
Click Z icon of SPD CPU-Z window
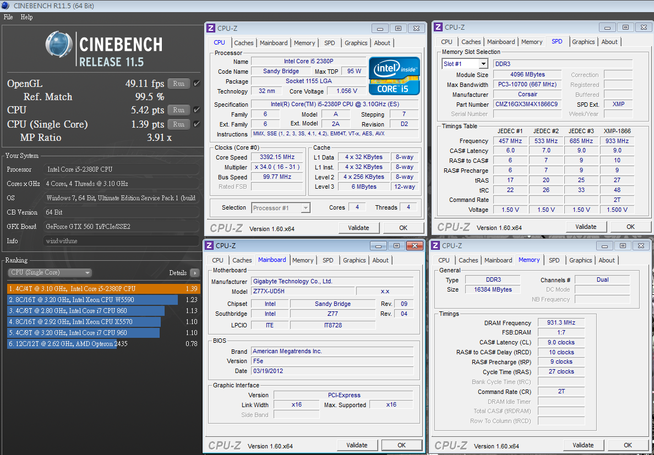tap(438, 27)
